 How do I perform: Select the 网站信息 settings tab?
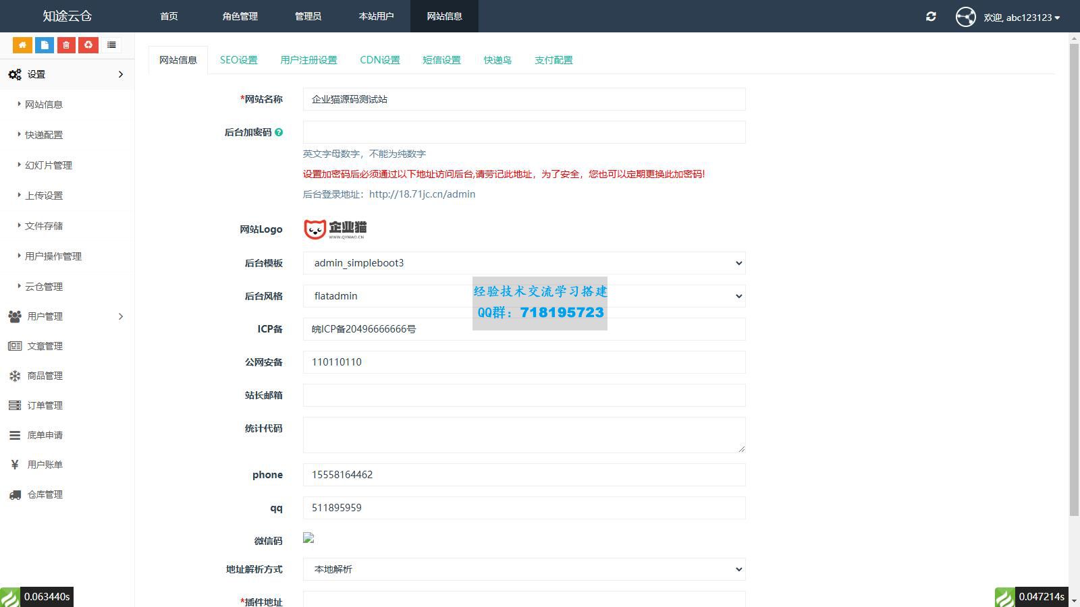pos(178,60)
